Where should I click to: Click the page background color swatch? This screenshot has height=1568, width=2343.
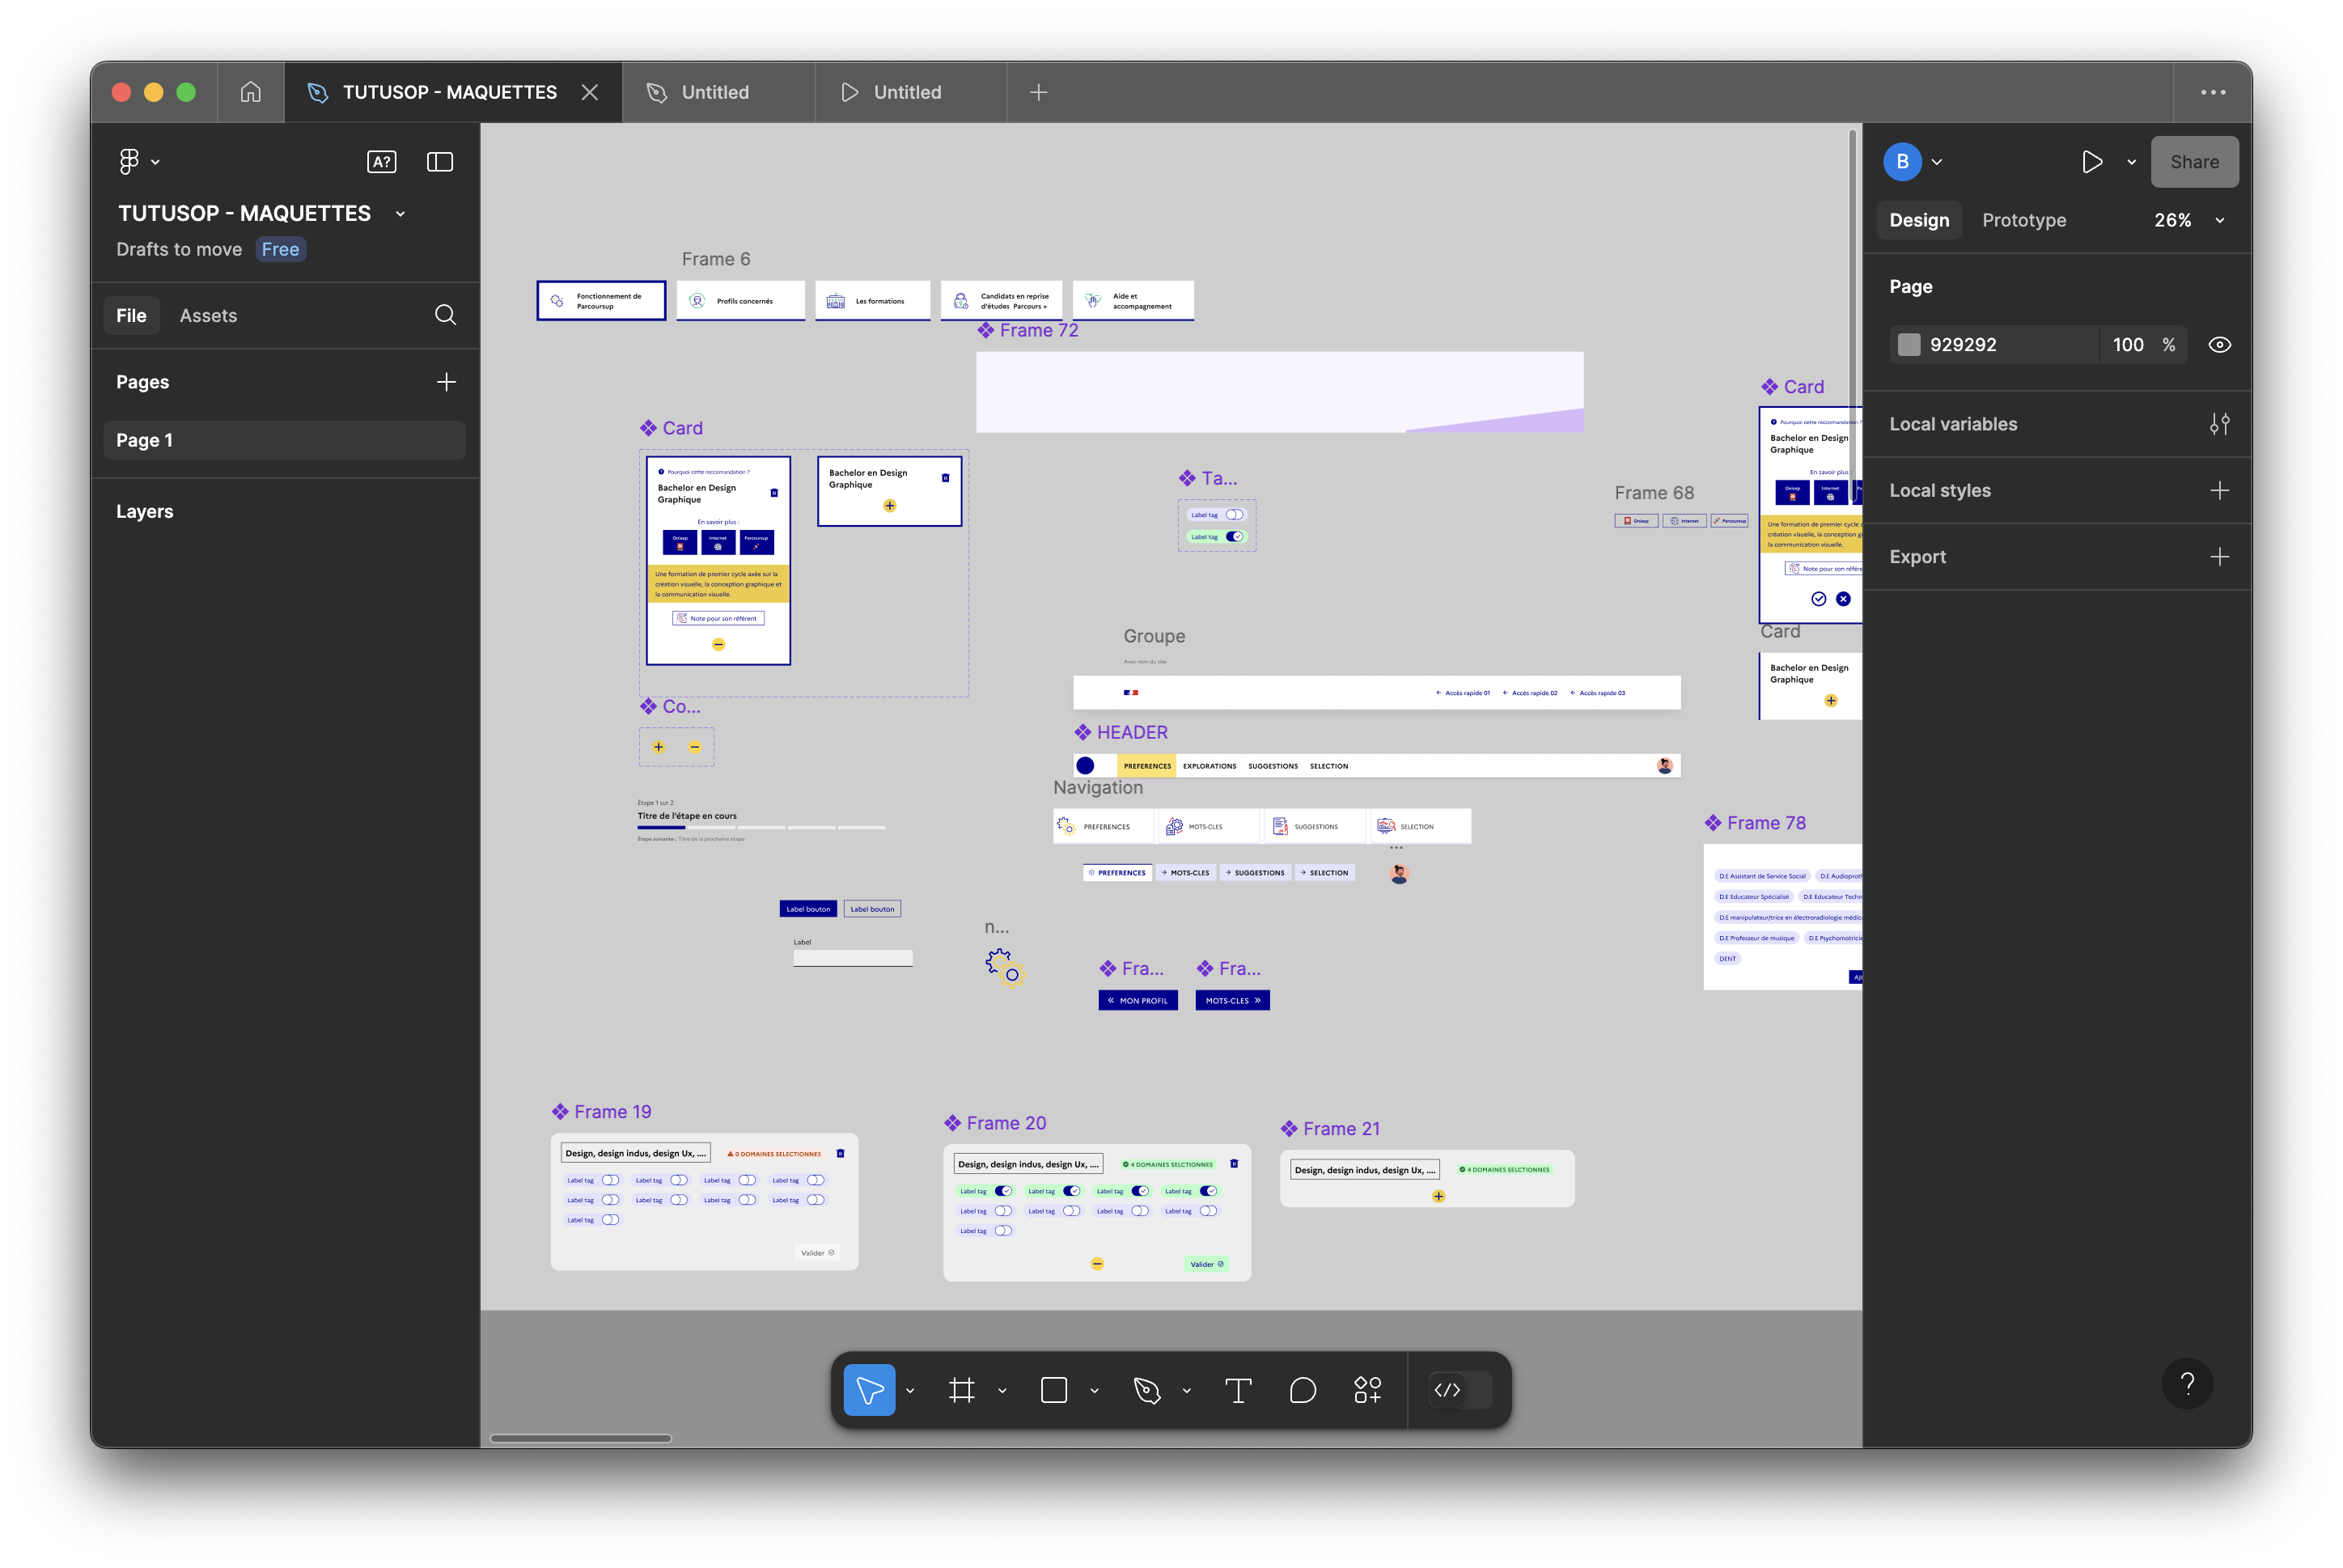pos(1909,345)
